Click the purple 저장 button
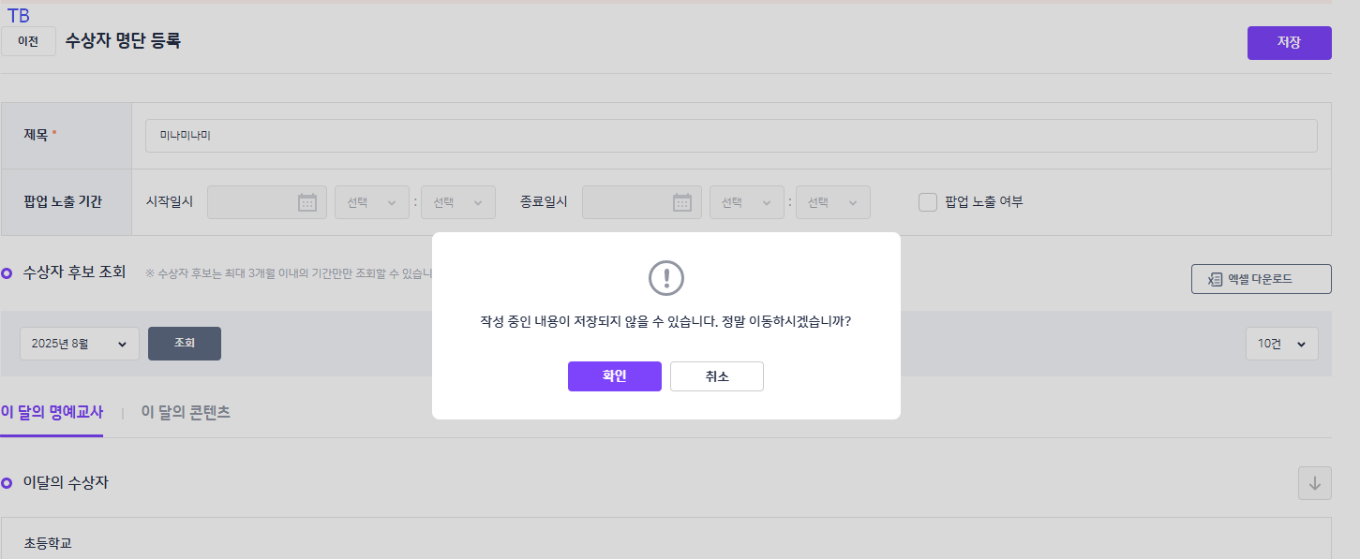 tap(1289, 43)
